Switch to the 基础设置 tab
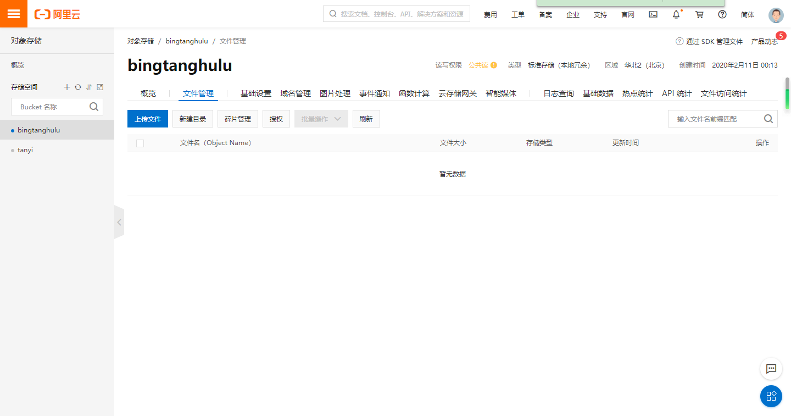The width and height of the screenshot is (791, 416). pos(255,93)
